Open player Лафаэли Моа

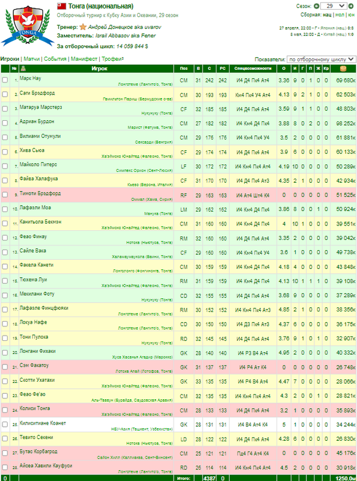point(35,207)
